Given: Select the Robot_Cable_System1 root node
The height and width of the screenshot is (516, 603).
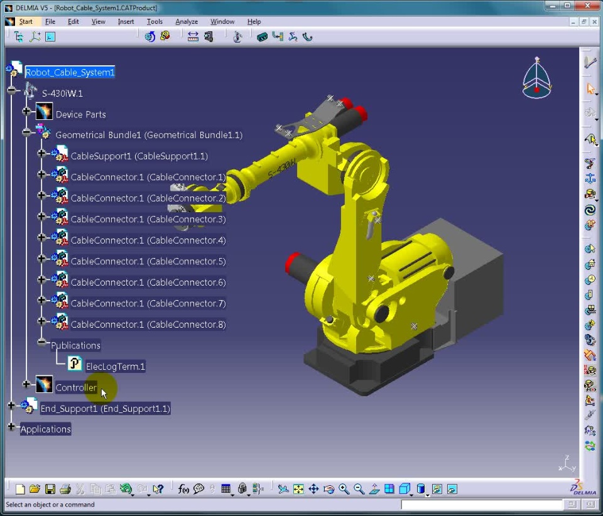Looking at the screenshot, I should (x=70, y=72).
